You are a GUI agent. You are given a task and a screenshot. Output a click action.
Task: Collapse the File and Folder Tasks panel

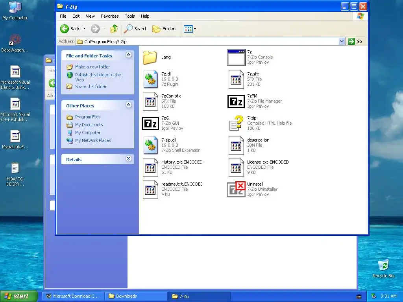tap(129, 55)
